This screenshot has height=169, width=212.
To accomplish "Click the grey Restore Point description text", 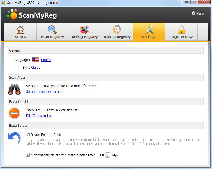I will pos(114,142).
